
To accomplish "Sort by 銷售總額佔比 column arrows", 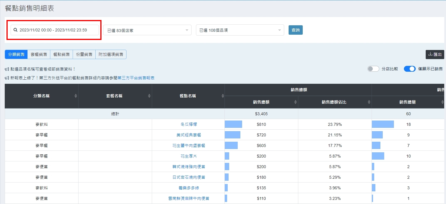I will pyautogui.click(x=369, y=102).
